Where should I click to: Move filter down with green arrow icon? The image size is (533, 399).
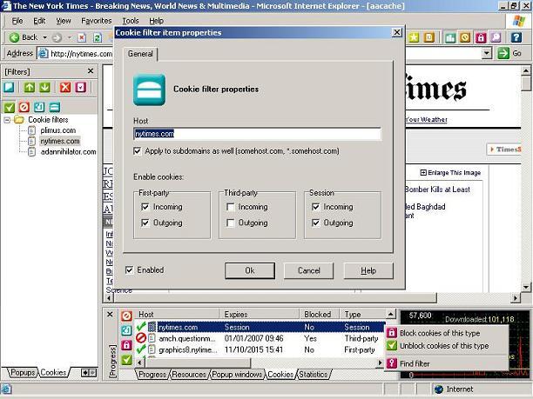44,87
